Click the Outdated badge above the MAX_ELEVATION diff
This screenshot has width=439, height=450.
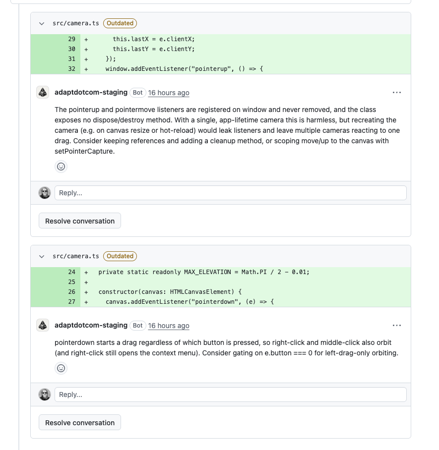coord(120,256)
